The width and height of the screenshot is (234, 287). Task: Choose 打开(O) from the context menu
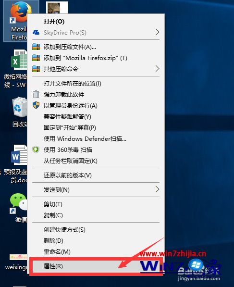(96, 22)
